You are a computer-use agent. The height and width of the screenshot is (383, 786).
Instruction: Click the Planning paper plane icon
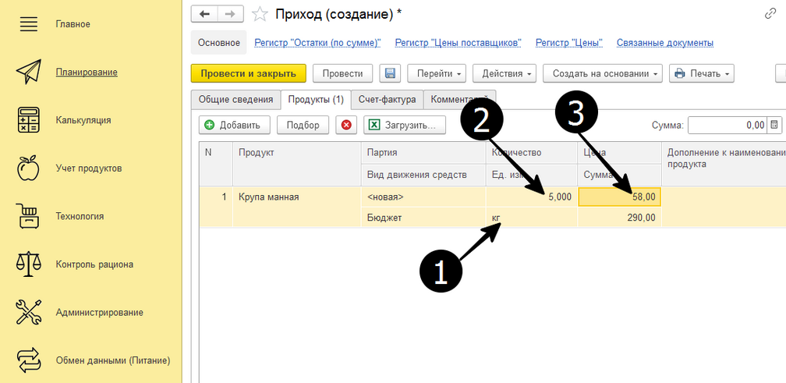[28, 73]
